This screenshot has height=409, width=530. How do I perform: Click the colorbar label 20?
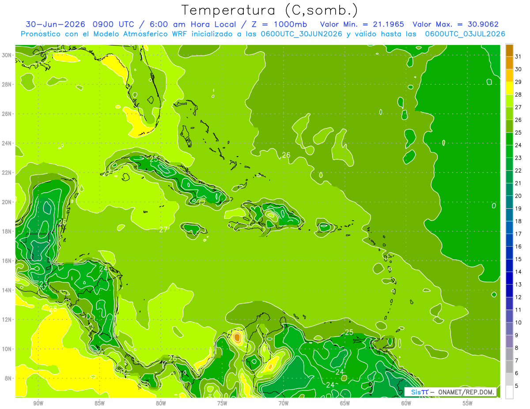coord(518,196)
